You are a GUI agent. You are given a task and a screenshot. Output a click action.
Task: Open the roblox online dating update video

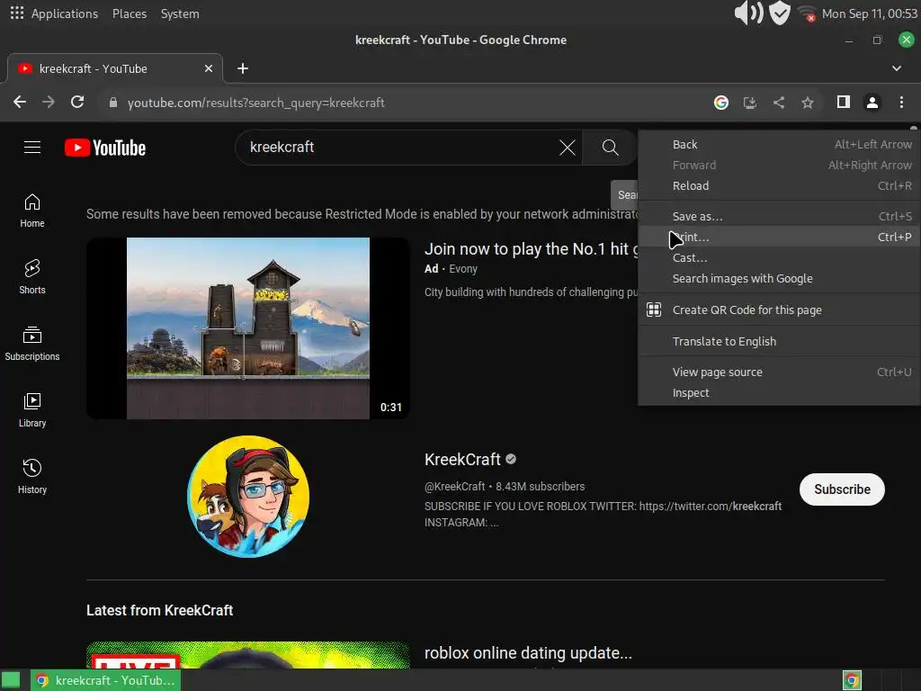coord(528,653)
